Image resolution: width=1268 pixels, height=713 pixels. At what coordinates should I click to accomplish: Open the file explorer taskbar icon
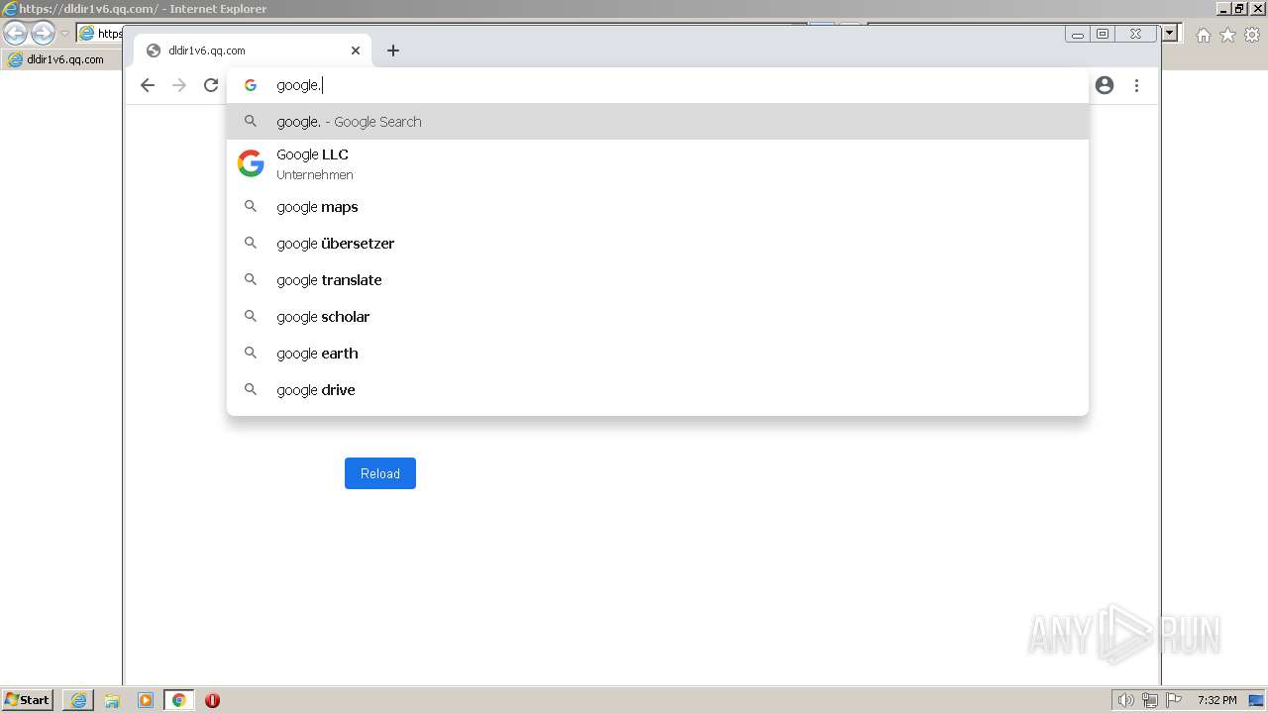(112, 700)
